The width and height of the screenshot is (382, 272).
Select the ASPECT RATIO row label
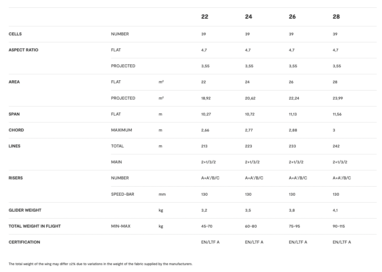coord(23,50)
